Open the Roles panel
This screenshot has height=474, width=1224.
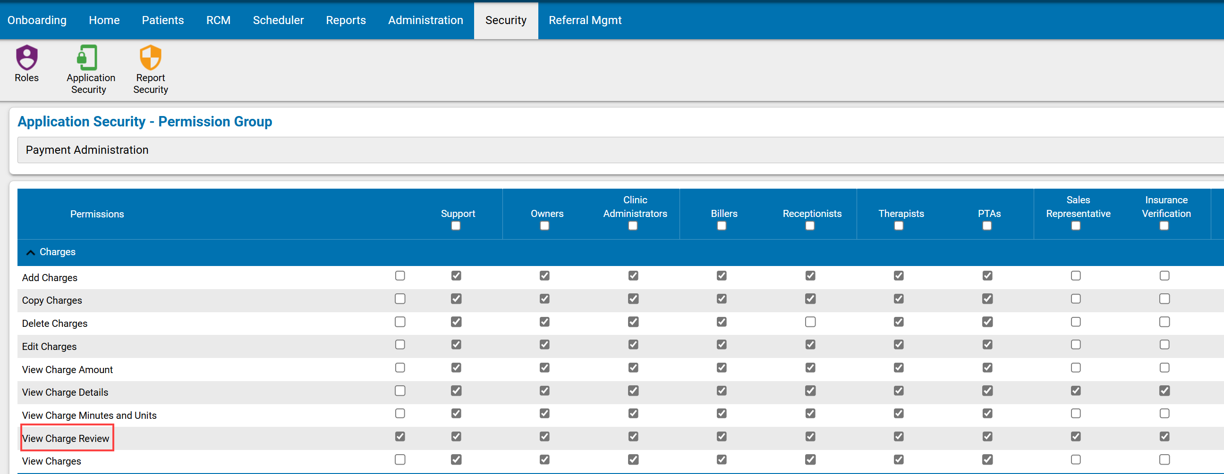point(26,67)
